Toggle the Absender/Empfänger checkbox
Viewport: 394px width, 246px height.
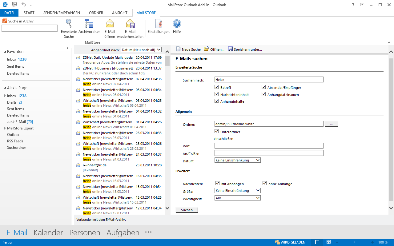pyautogui.click(x=264, y=87)
